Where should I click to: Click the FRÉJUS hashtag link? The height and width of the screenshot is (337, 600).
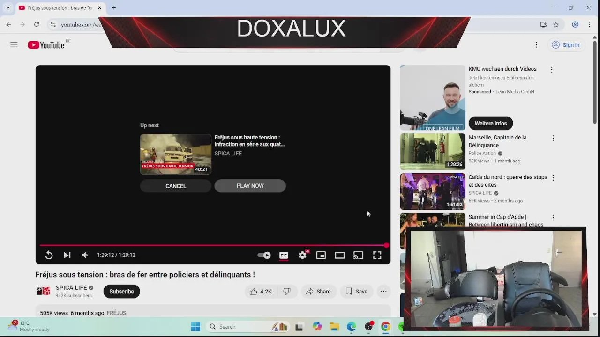coord(116,313)
